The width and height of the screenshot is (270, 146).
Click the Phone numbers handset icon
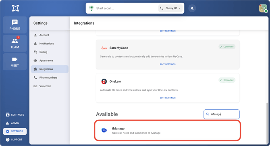[35, 77]
